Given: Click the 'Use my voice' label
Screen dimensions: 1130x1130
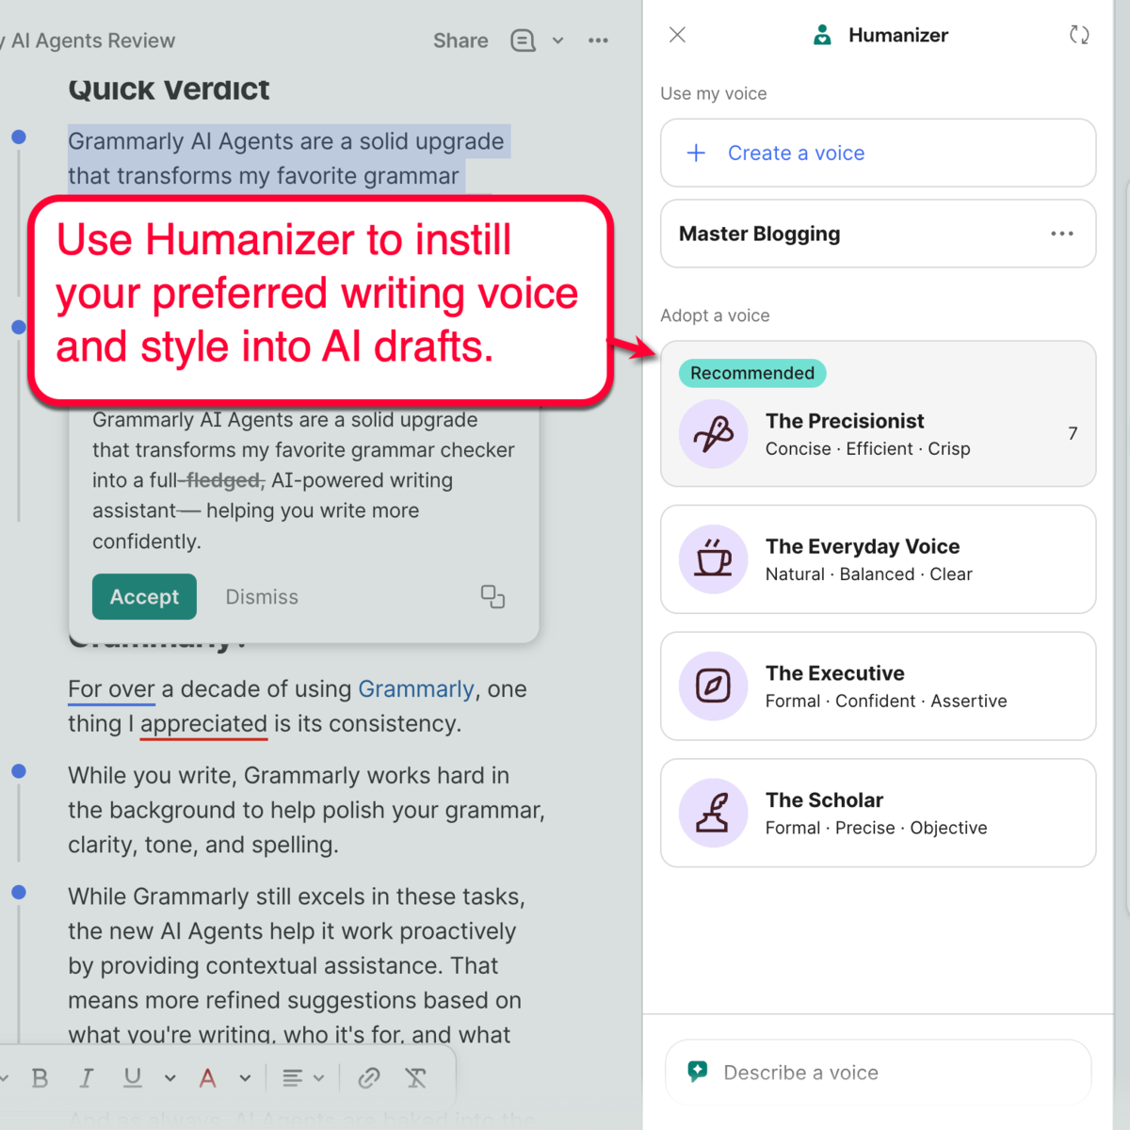Looking at the screenshot, I should tap(714, 93).
